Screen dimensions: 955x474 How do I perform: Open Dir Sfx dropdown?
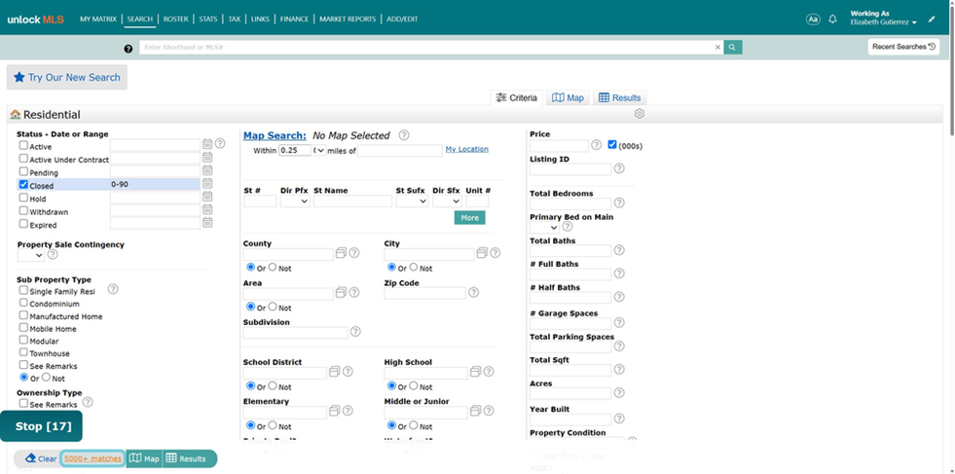pos(447,201)
